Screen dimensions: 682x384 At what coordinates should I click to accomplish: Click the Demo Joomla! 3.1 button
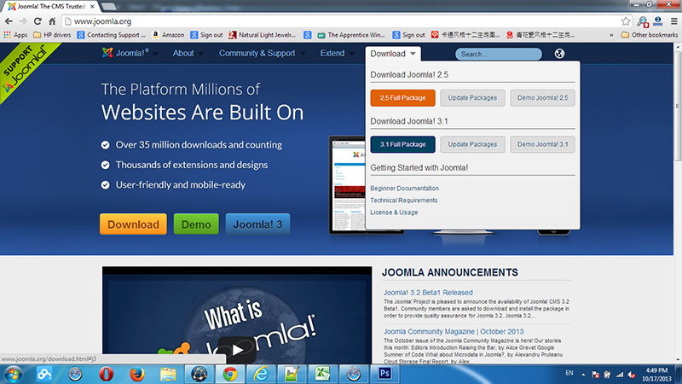pos(542,144)
